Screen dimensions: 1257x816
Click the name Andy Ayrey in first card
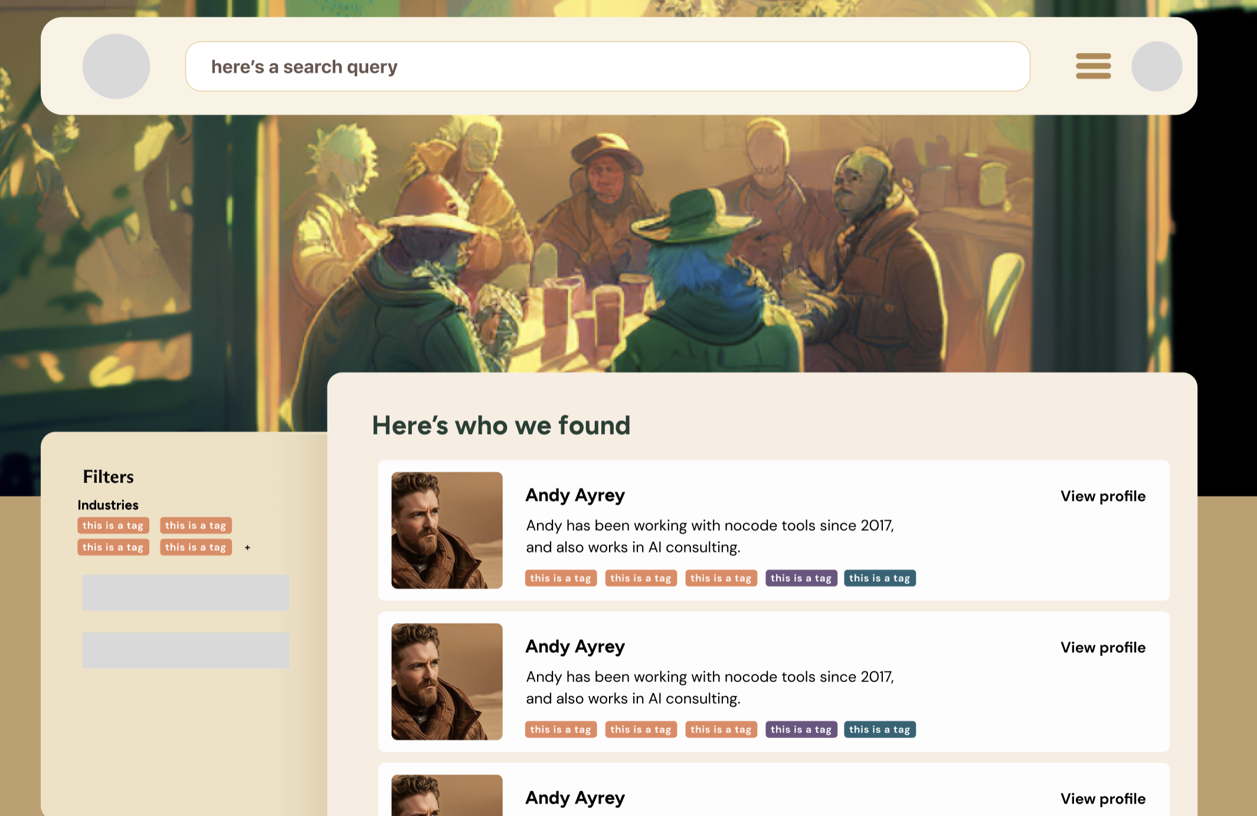tap(575, 495)
